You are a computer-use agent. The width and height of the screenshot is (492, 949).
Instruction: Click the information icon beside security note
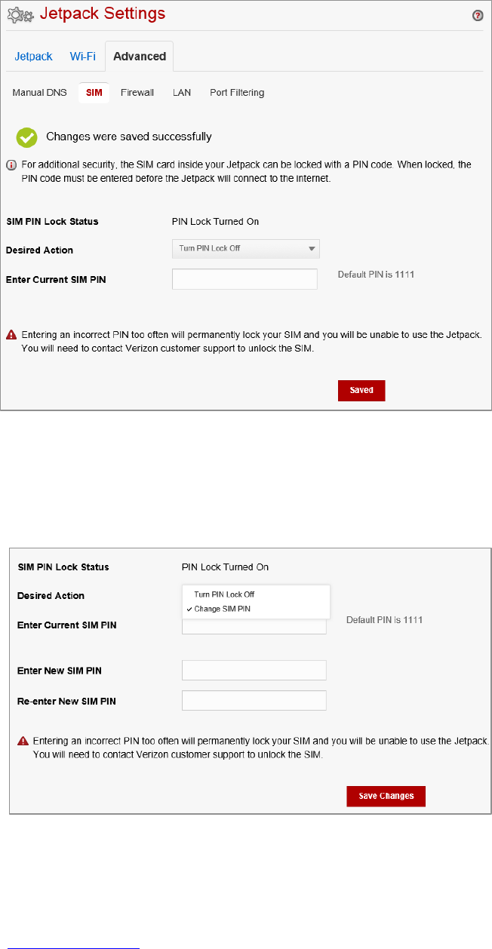[11, 164]
